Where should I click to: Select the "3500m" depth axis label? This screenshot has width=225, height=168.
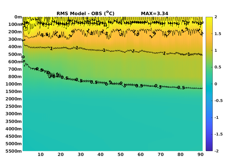click(x=14, y=121)
